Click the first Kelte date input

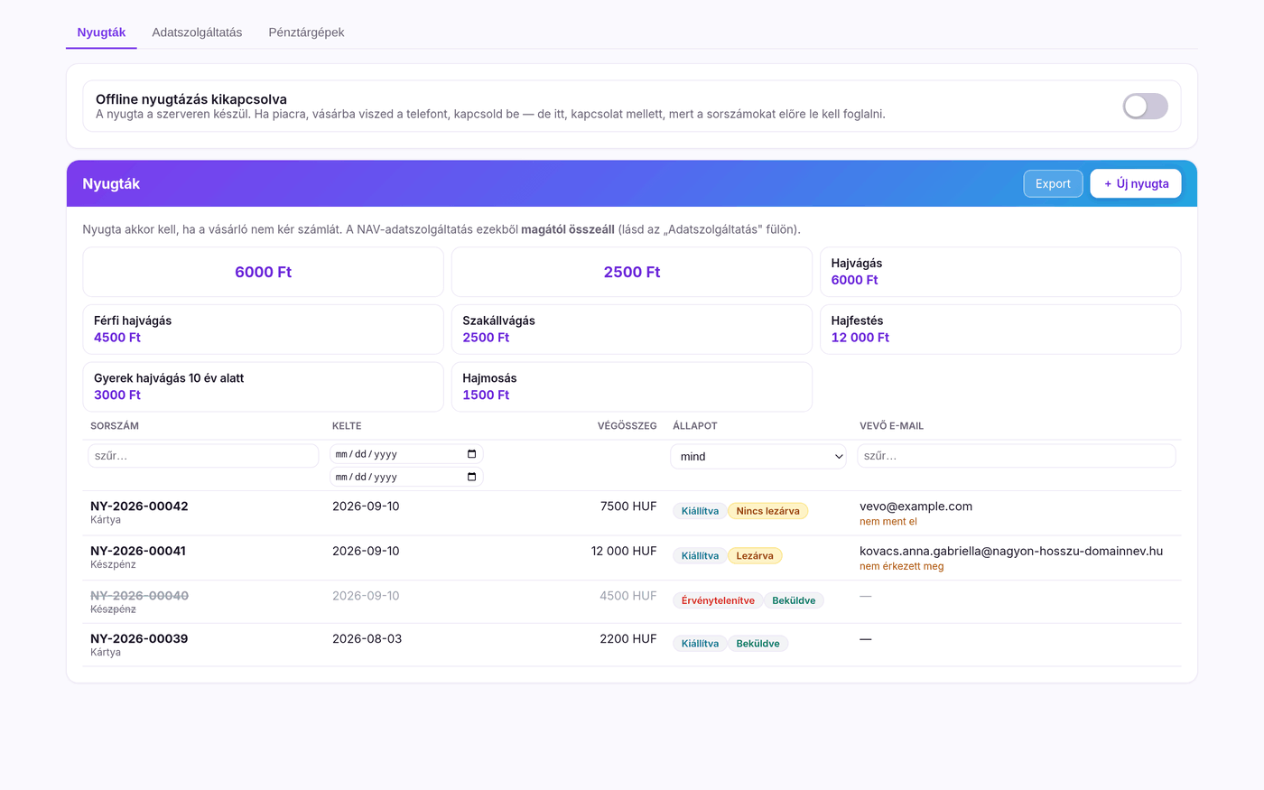pyautogui.click(x=406, y=454)
